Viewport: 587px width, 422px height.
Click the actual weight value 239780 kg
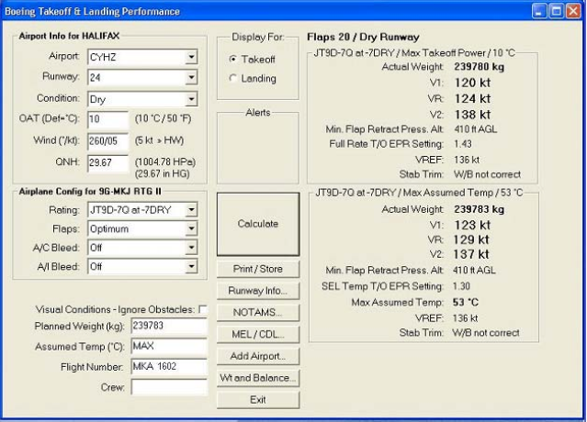(480, 67)
